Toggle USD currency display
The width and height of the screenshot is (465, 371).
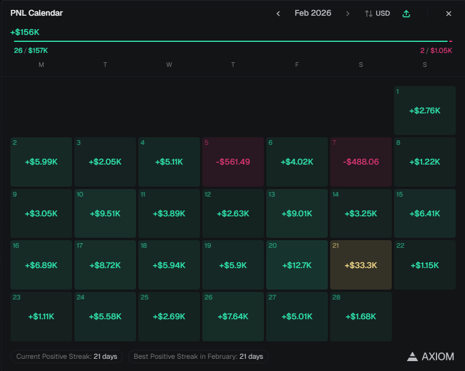click(x=377, y=13)
